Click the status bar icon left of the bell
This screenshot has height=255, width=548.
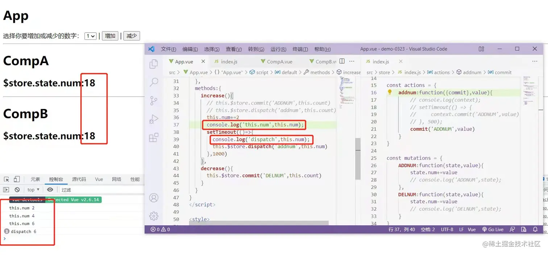point(524,229)
